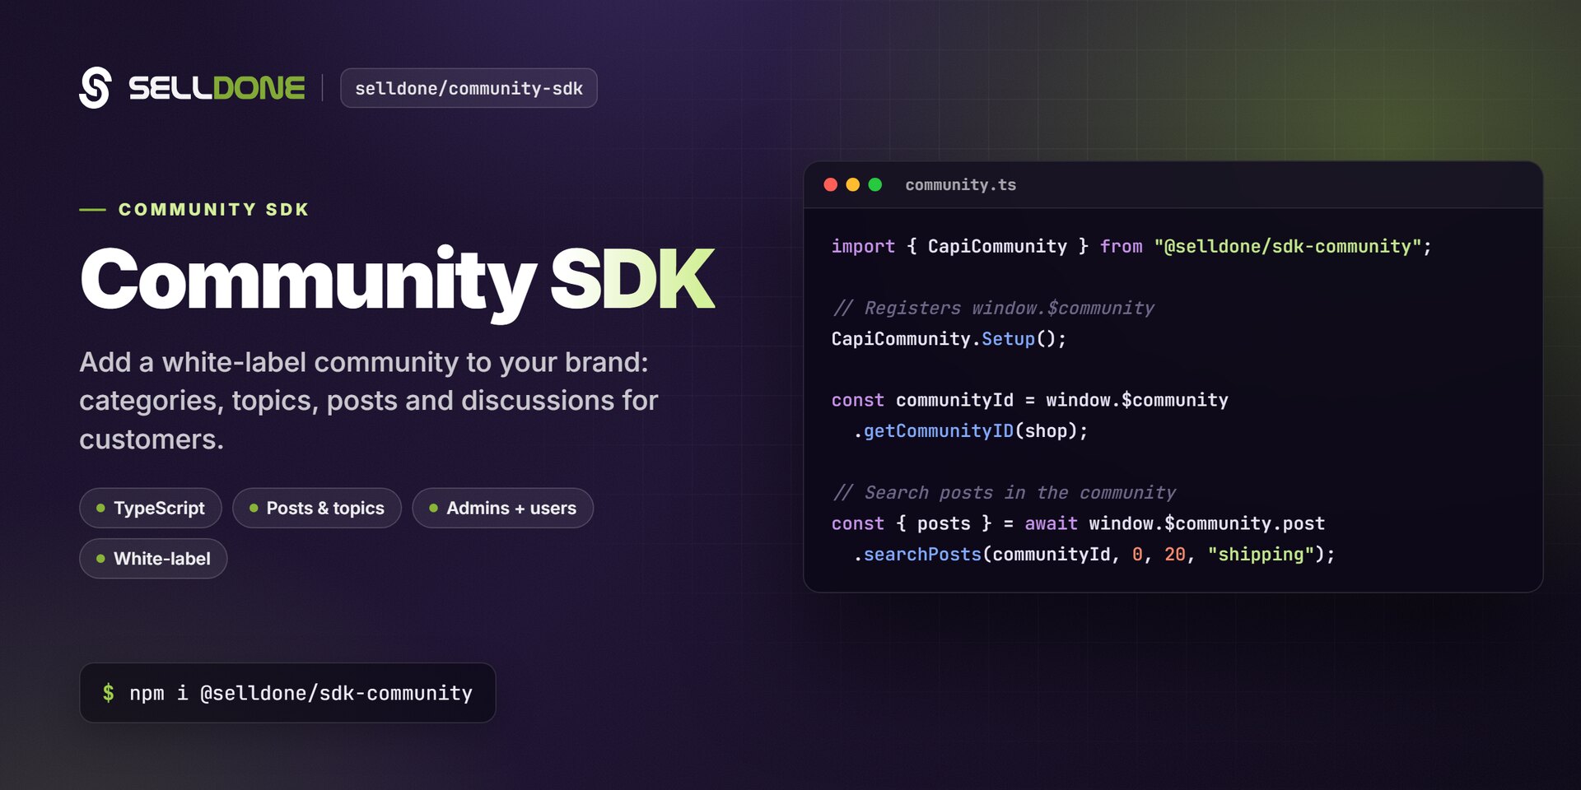Click the green dollar prompt sign

pyautogui.click(x=109, y=693)
